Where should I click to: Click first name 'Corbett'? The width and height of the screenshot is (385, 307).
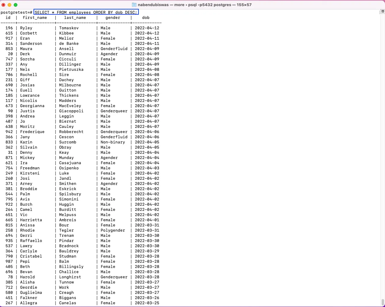point(29,33)
